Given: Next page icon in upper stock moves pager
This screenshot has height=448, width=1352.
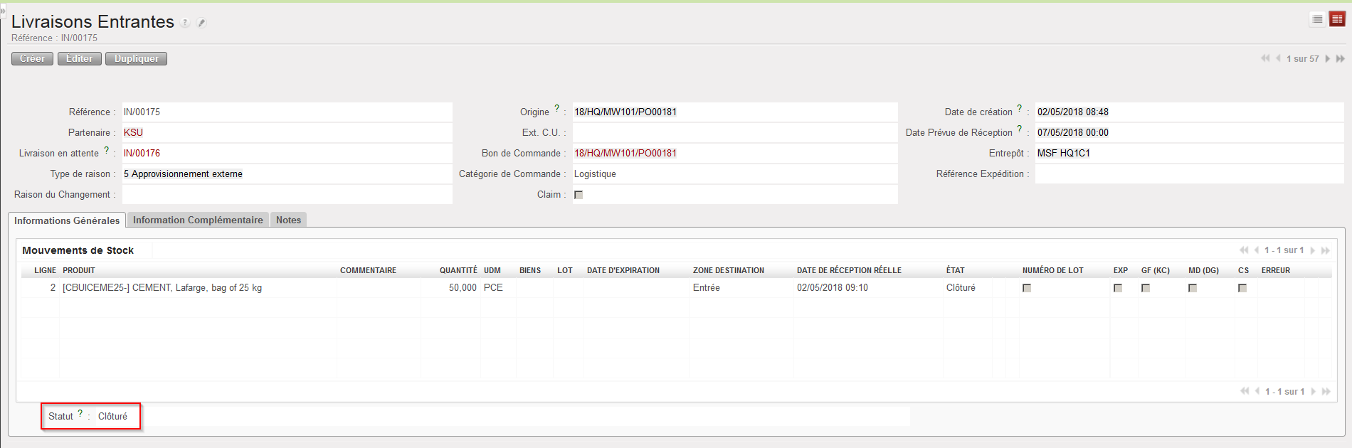Looking at the screenshot, I should tap(1313, 250).
